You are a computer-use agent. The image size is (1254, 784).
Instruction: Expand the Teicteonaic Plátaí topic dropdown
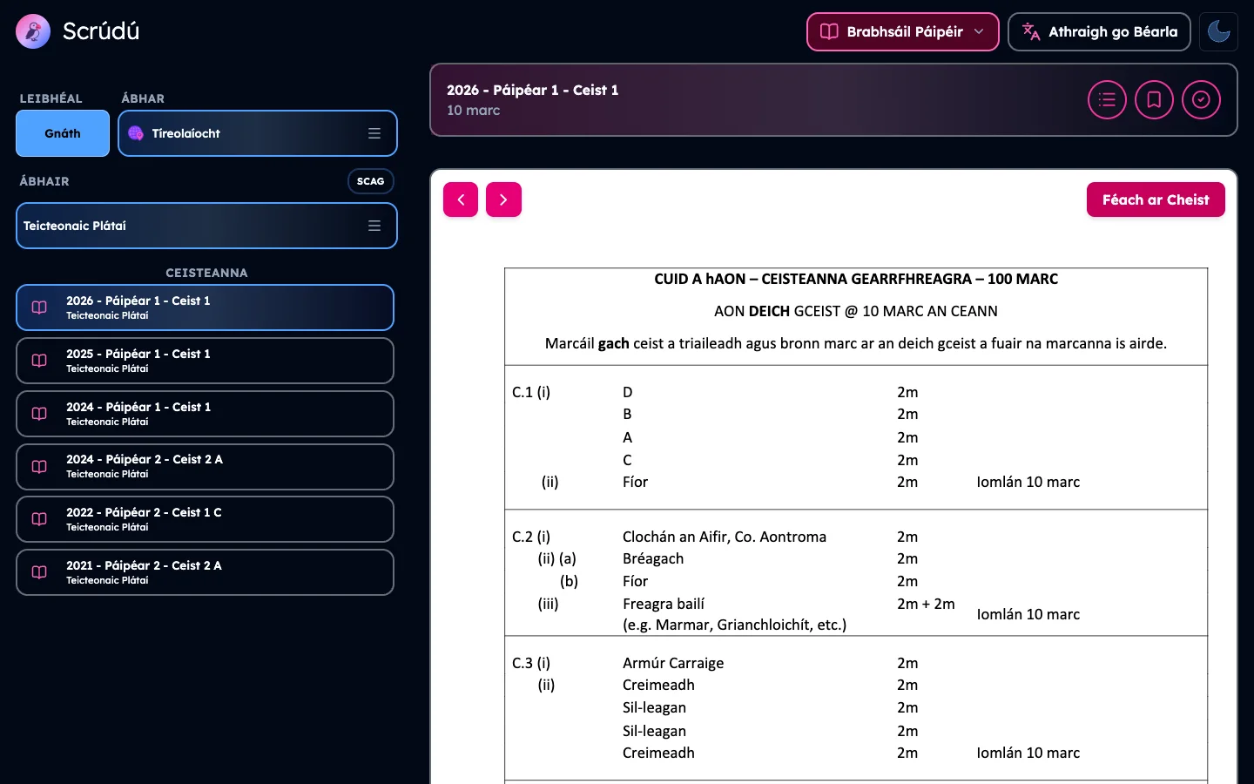[206, 226]
